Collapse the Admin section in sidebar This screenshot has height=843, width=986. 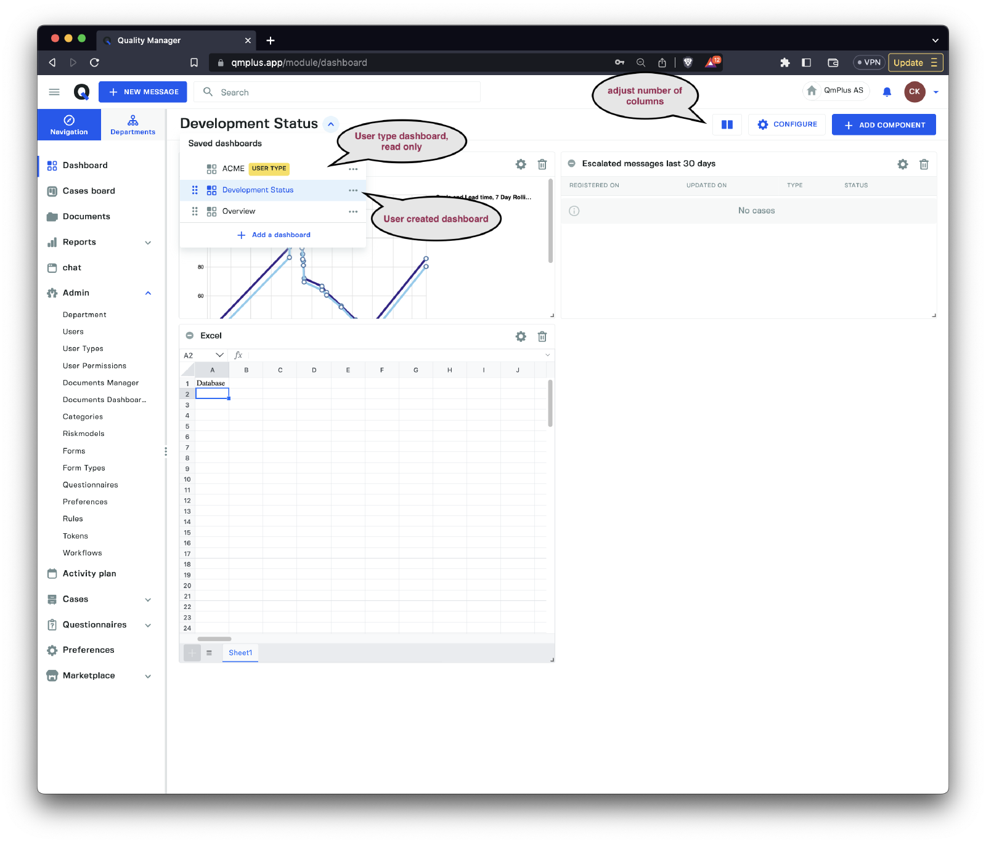[x=148, y=293]
